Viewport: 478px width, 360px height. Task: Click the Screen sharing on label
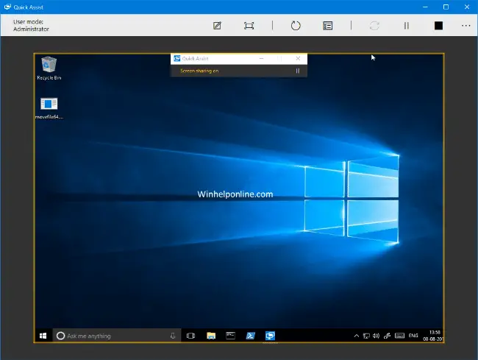click(x=199, y=71)
